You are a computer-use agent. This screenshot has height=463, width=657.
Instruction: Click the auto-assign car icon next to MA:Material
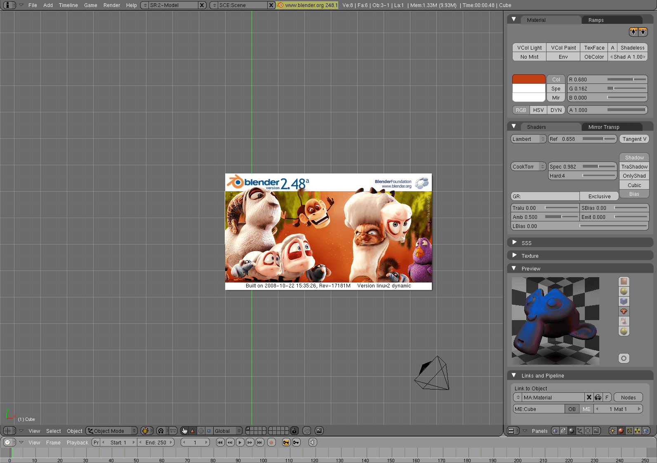coord(598,397)
